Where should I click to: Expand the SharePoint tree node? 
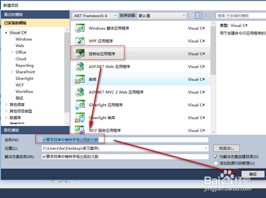12,72
